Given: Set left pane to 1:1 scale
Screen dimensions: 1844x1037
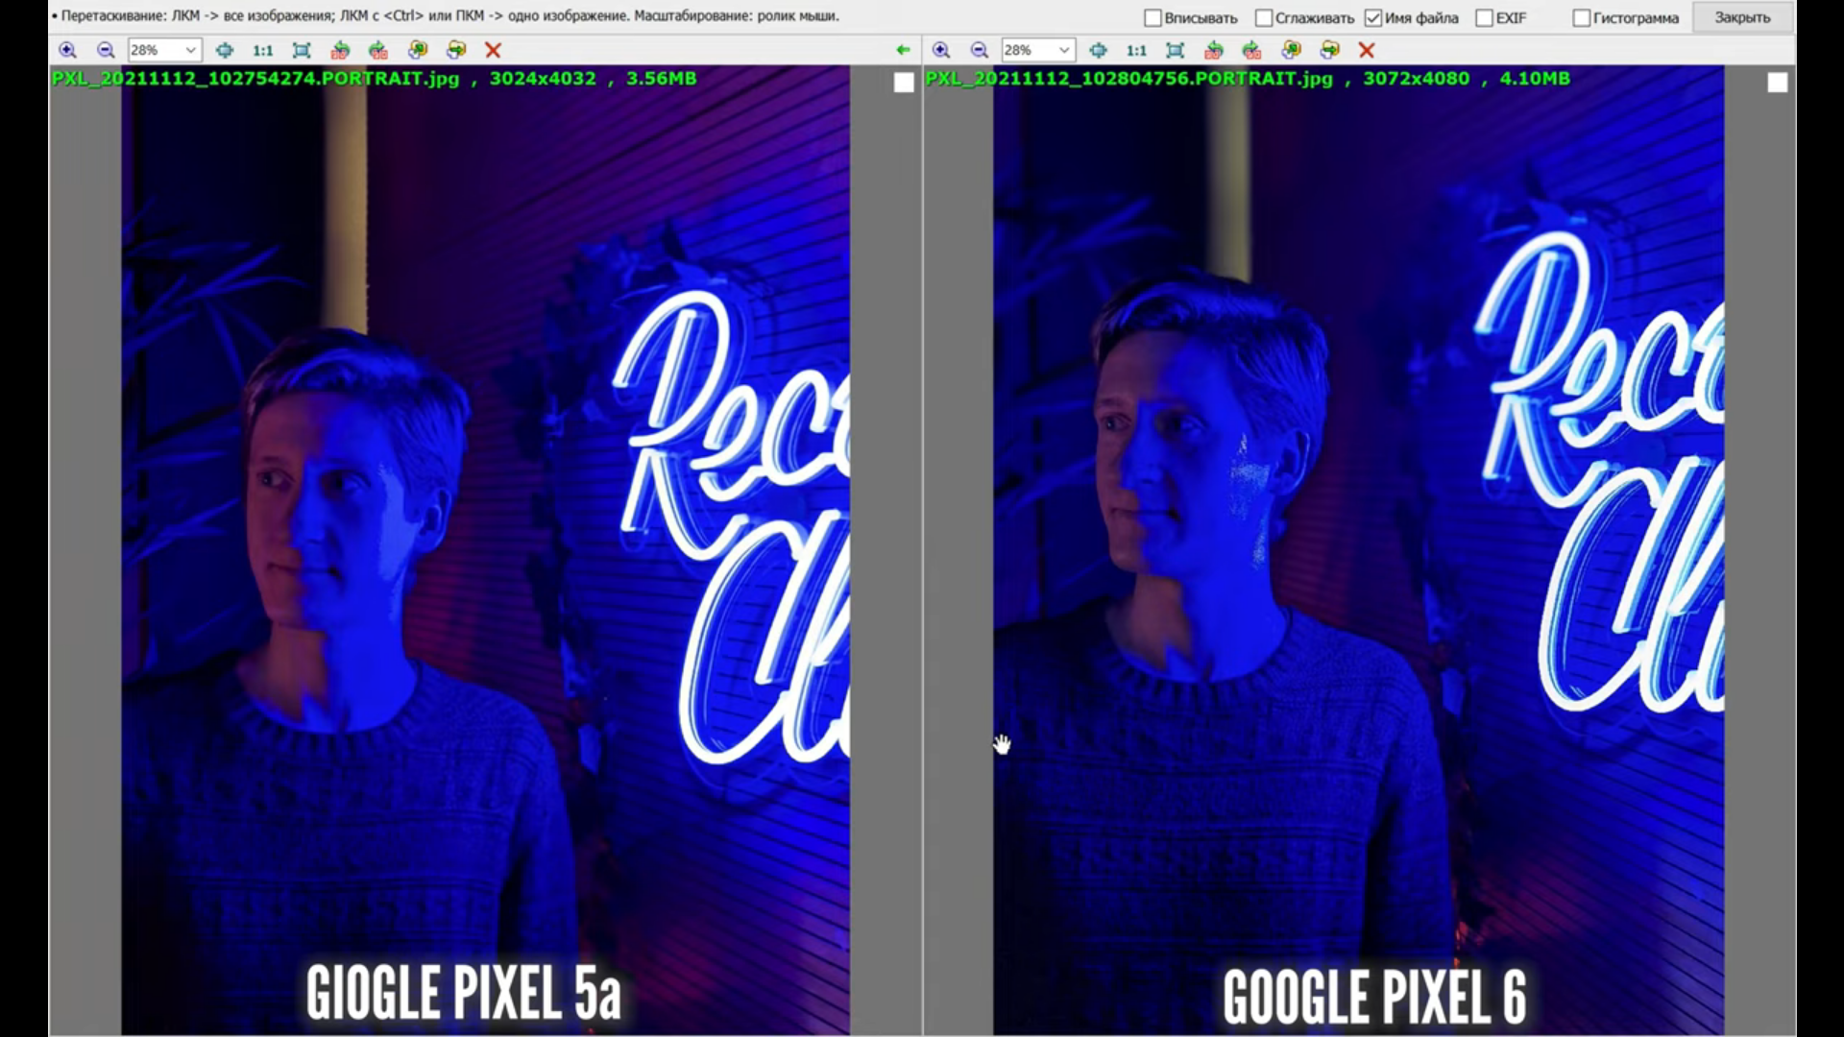Looking at the screenshot, I should point(262,50).
